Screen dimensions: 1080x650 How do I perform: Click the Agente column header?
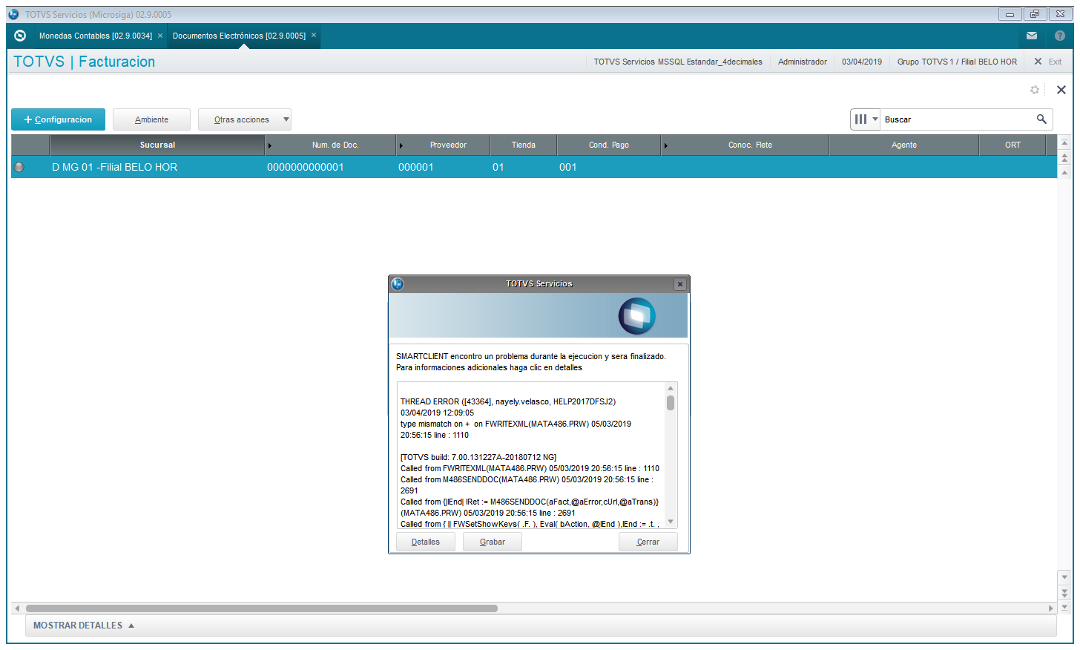click(904, 145)
